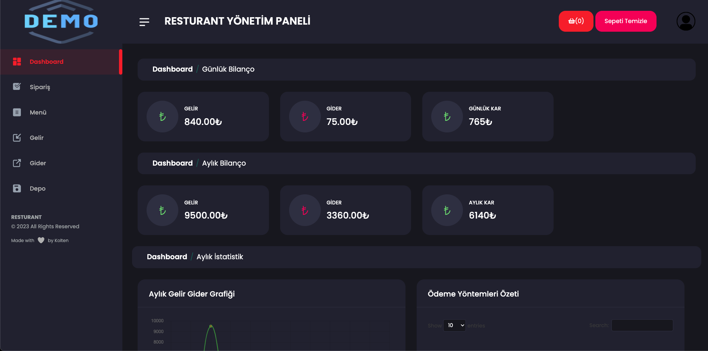Click the Menü list icon
708x351 pixels.
17,112
